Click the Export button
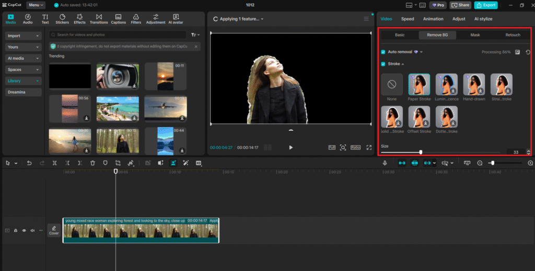The width and height of the screenshot is (535, 271). [486, 5]
